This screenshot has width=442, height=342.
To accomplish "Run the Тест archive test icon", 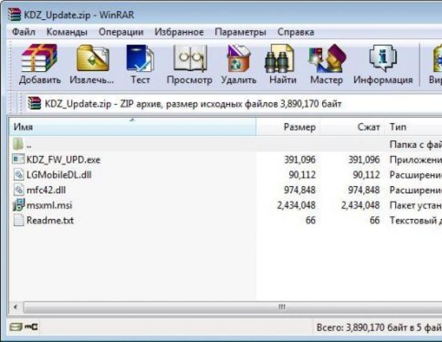I will click(x=140, y=58).
